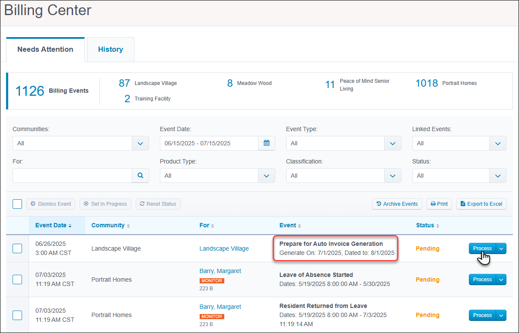Open Process arrow menu for Leave of Absence Started
The height and width of the screenshot is (333, 519).
pyautogui.click(x=501, y=280)
